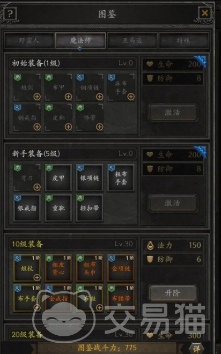The image size is (221, 354).
Task: Add item via plus on 铜项链 slot
Action: tap(100, 97)
